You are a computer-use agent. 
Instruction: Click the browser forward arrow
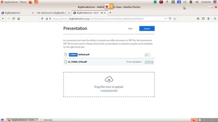[x=9, y=19]
